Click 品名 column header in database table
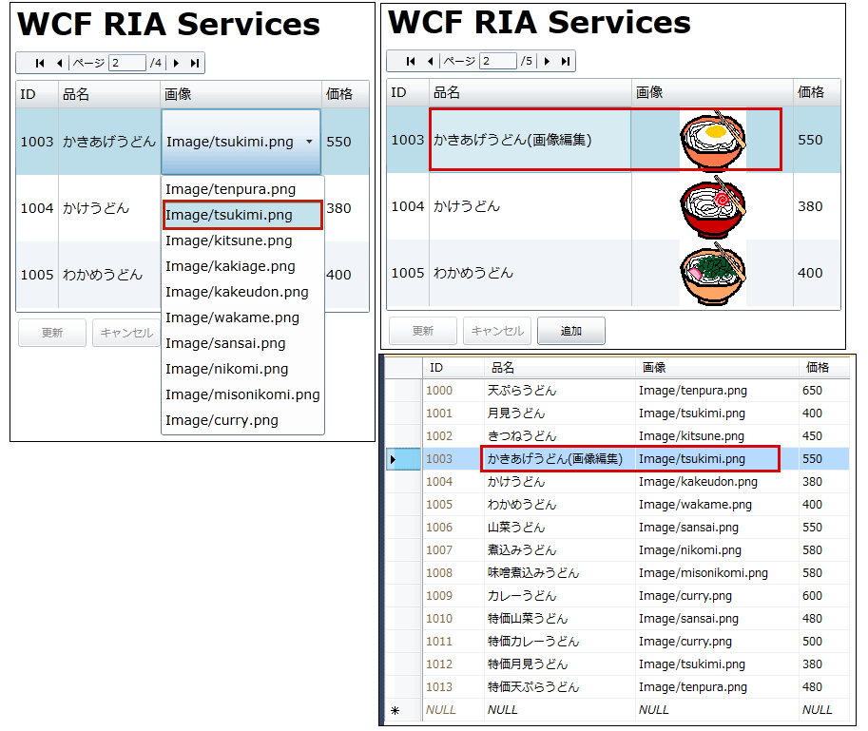868x731 pixels. point(559,368)
